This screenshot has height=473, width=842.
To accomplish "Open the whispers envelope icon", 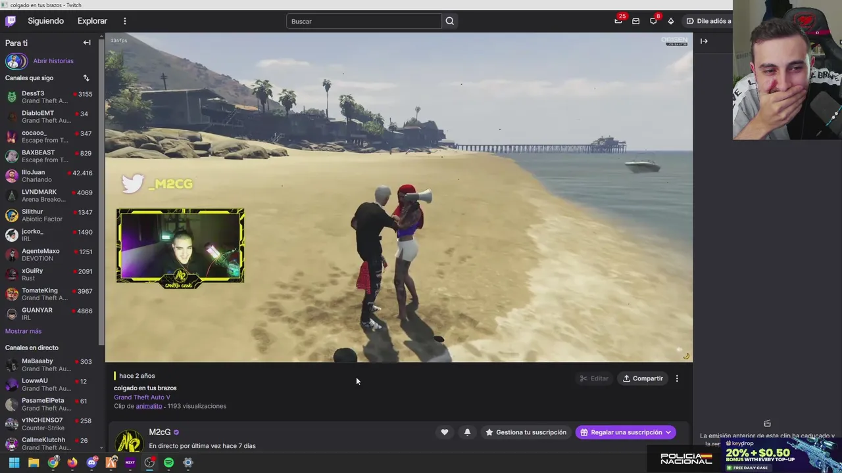I will pos(635,21).
